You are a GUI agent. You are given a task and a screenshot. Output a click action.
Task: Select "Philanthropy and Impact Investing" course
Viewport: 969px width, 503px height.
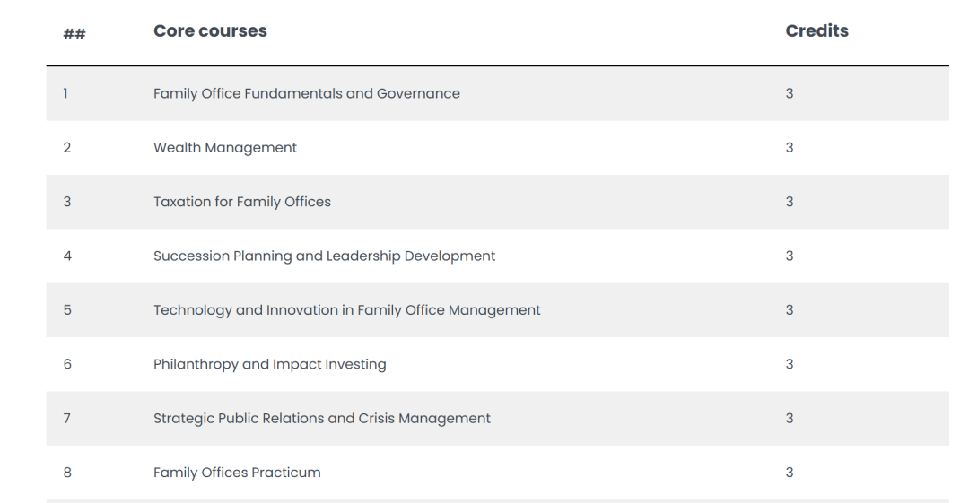(x=269, y=365)
